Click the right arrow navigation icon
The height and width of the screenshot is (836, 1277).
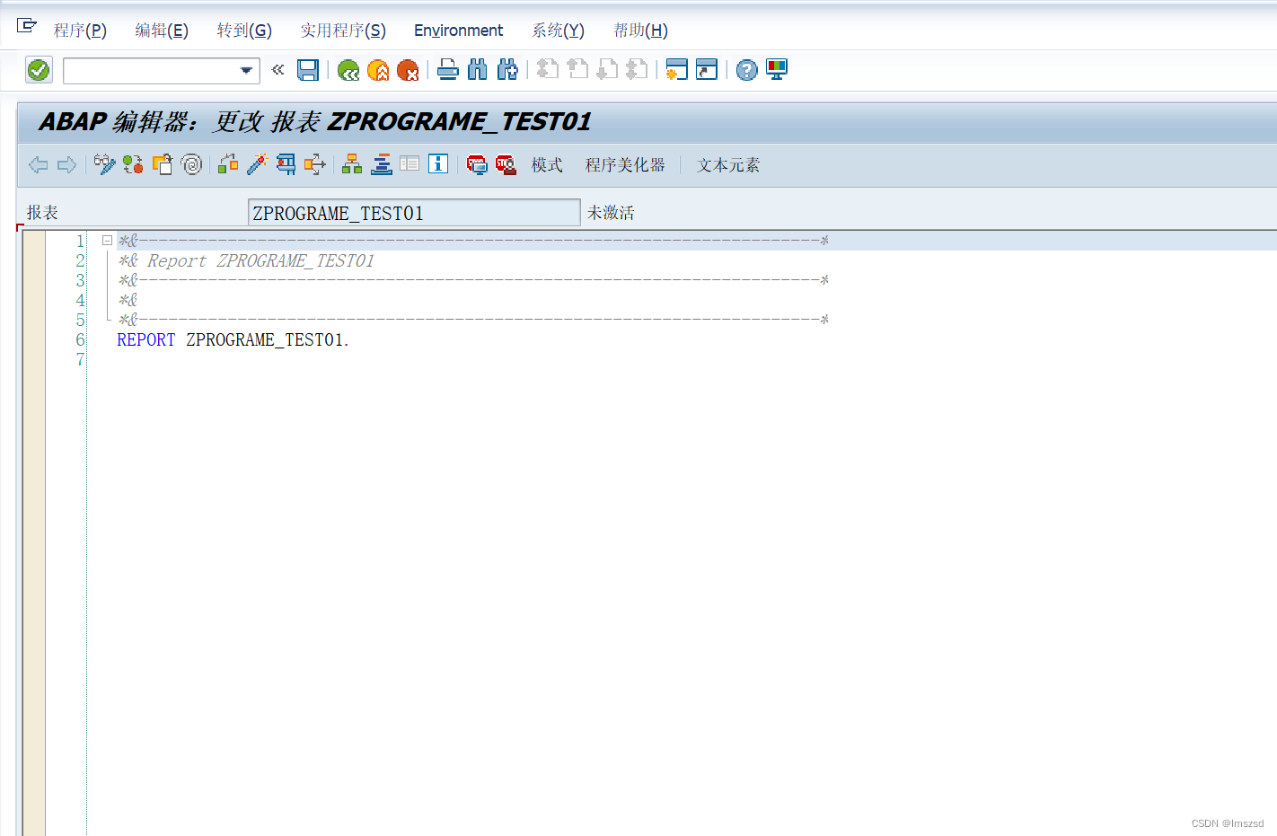click(67, 164)
